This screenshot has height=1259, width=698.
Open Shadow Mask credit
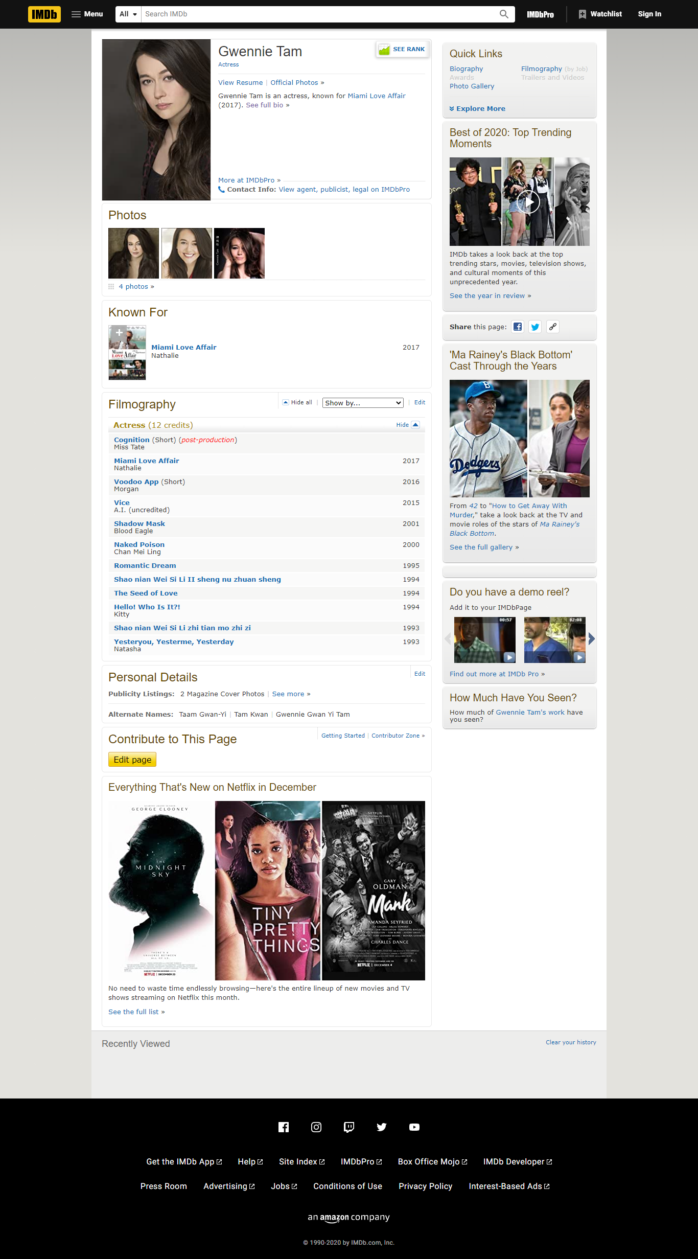[139, 523]
